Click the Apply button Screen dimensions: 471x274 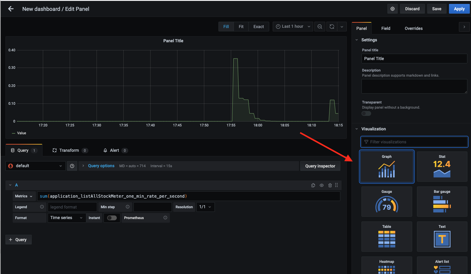point(459,9)
